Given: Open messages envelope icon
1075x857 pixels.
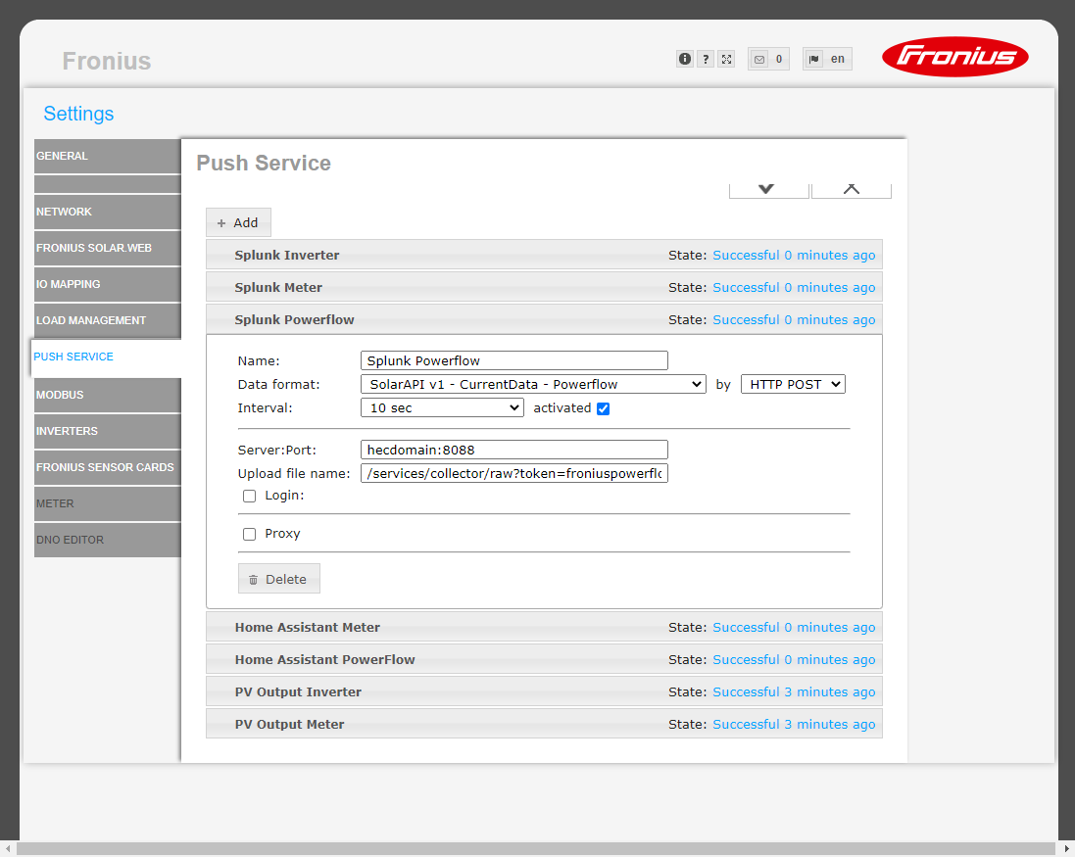Looking at the screenshot, I should click(758, 60).
